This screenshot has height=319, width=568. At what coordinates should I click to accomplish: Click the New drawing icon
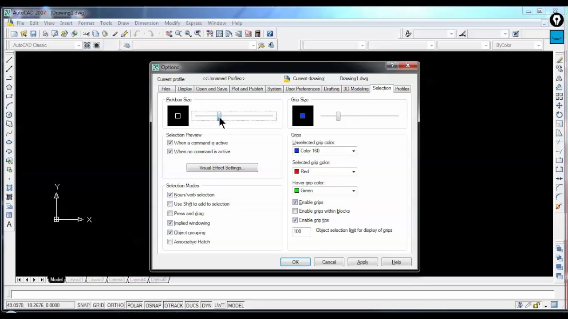click(14, 34)
